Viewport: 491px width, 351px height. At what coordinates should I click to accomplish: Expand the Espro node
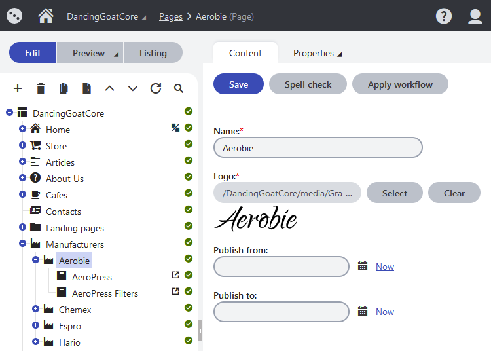35,325
